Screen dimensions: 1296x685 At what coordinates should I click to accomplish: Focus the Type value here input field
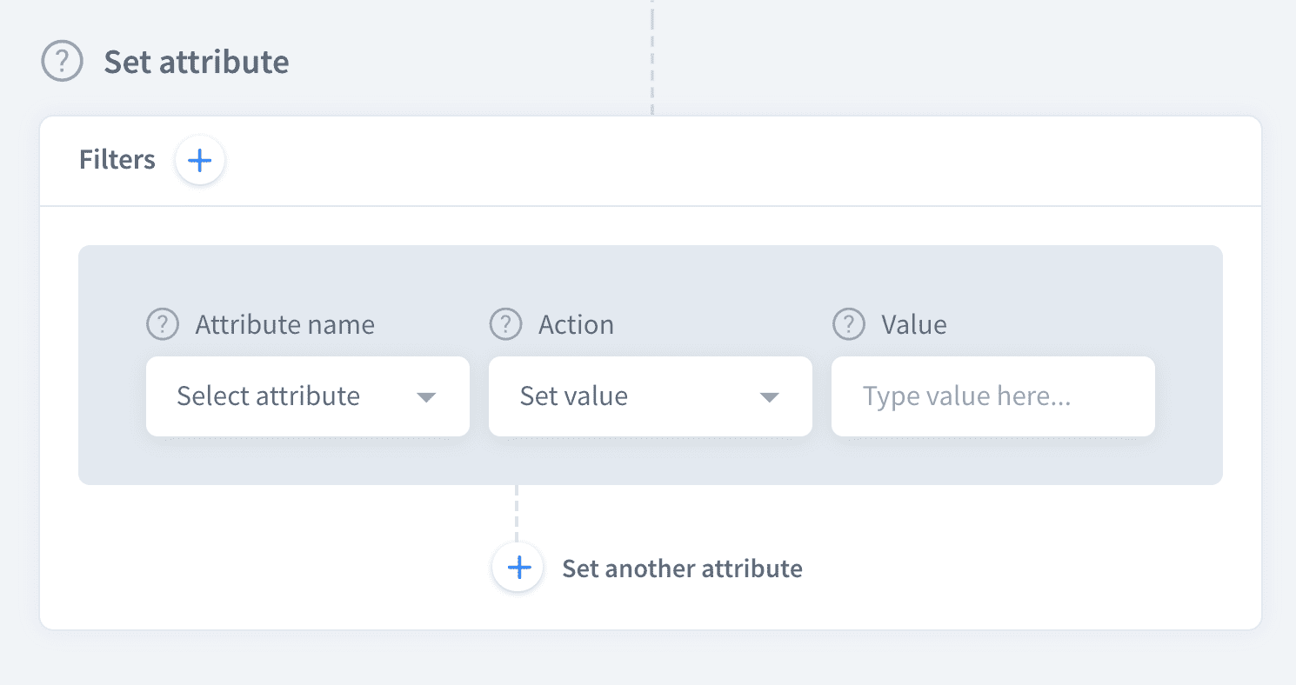(992, 396)
